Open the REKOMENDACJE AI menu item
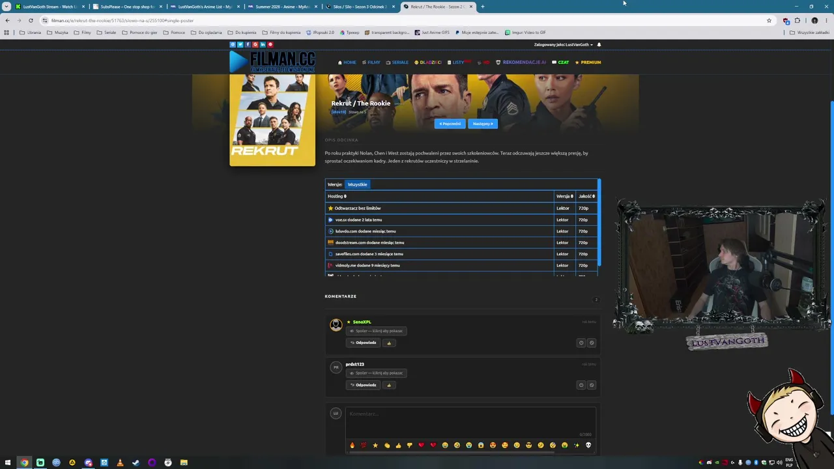This screenshot has width=834, height=469. [521, 63]
